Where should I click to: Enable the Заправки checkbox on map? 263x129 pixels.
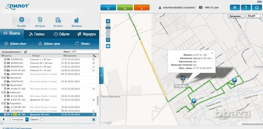pos(243,16)
